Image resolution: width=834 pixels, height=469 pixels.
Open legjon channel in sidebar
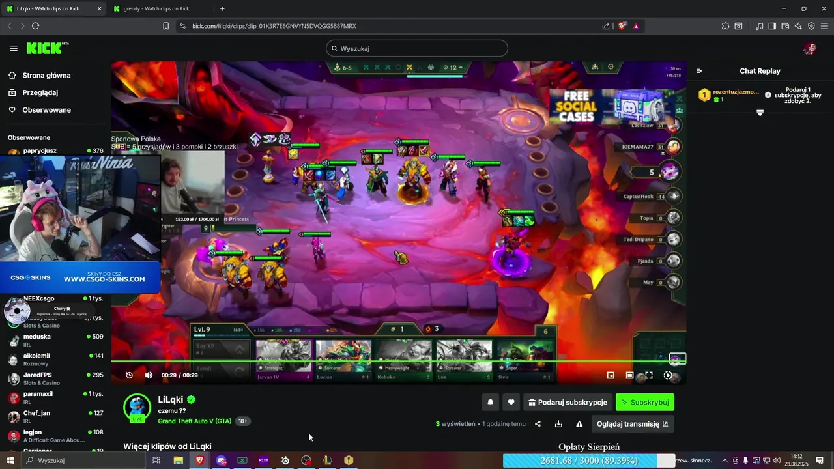click(x=55, y=436)
